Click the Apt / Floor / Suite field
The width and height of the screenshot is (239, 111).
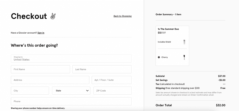[111, 80]
